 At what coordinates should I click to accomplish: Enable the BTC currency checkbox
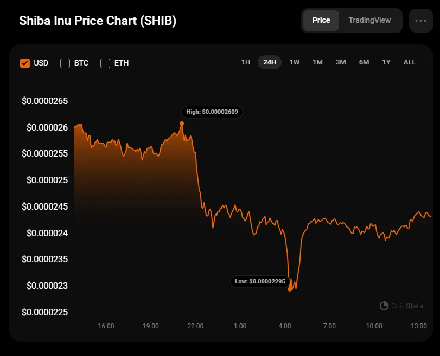[65, 63]
